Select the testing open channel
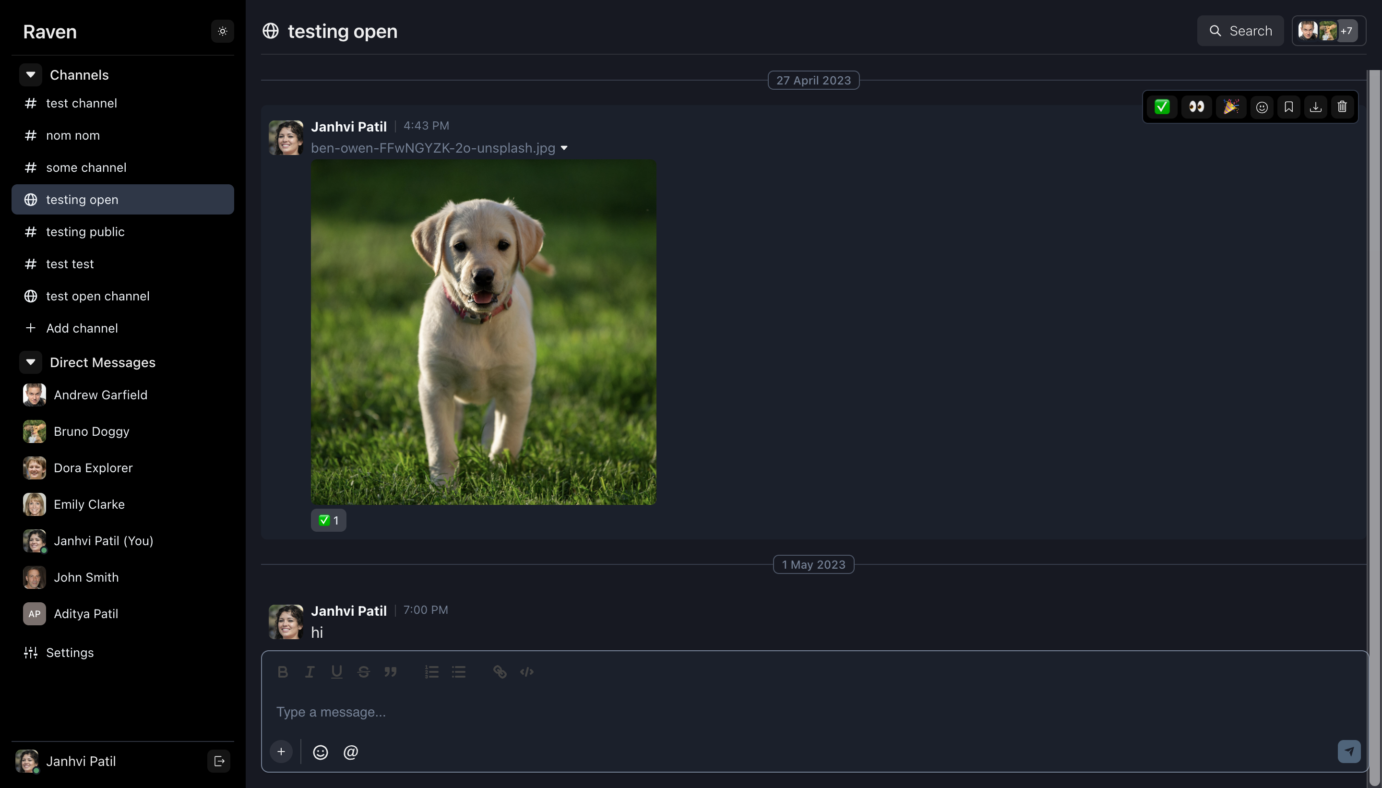1382x788 pixels. pyautogui.click(x=122, y=199)
